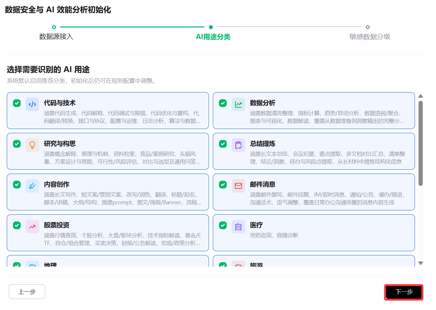
Task: Uncheck the 代码与技术 checkbox
Action: click(x=17, y=103)
